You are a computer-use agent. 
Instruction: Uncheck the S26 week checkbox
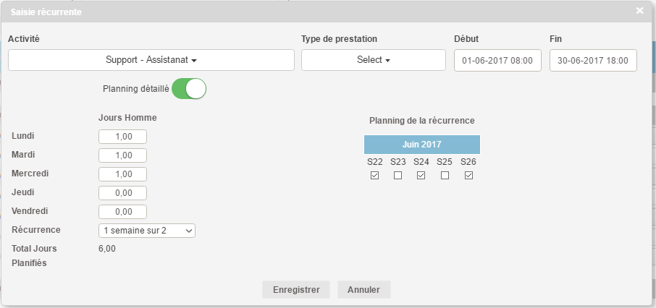tap(468, 176)
